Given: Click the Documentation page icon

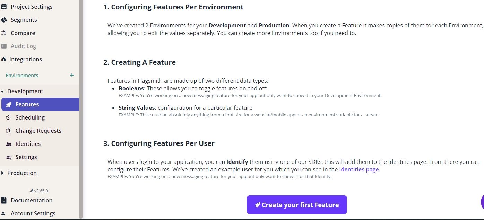Looking at the screenshot, I should tap(5, 200).
